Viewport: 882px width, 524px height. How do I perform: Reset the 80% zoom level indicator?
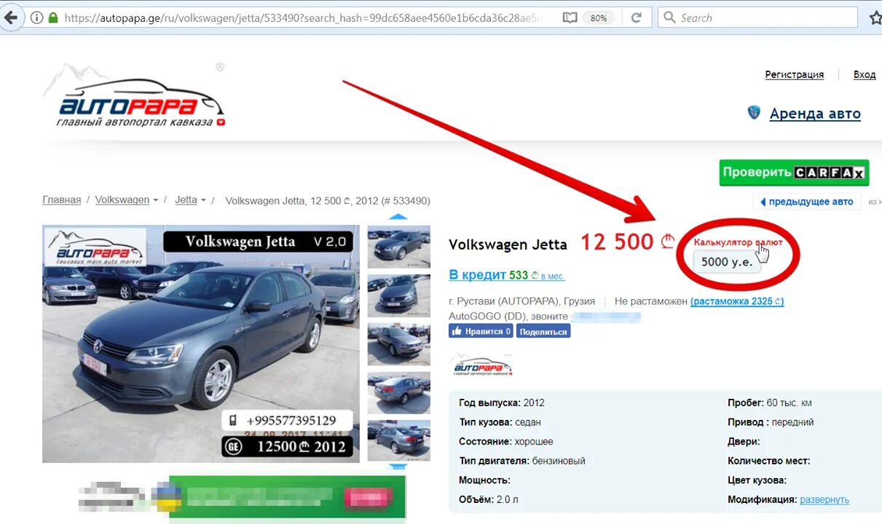(599, 17)
